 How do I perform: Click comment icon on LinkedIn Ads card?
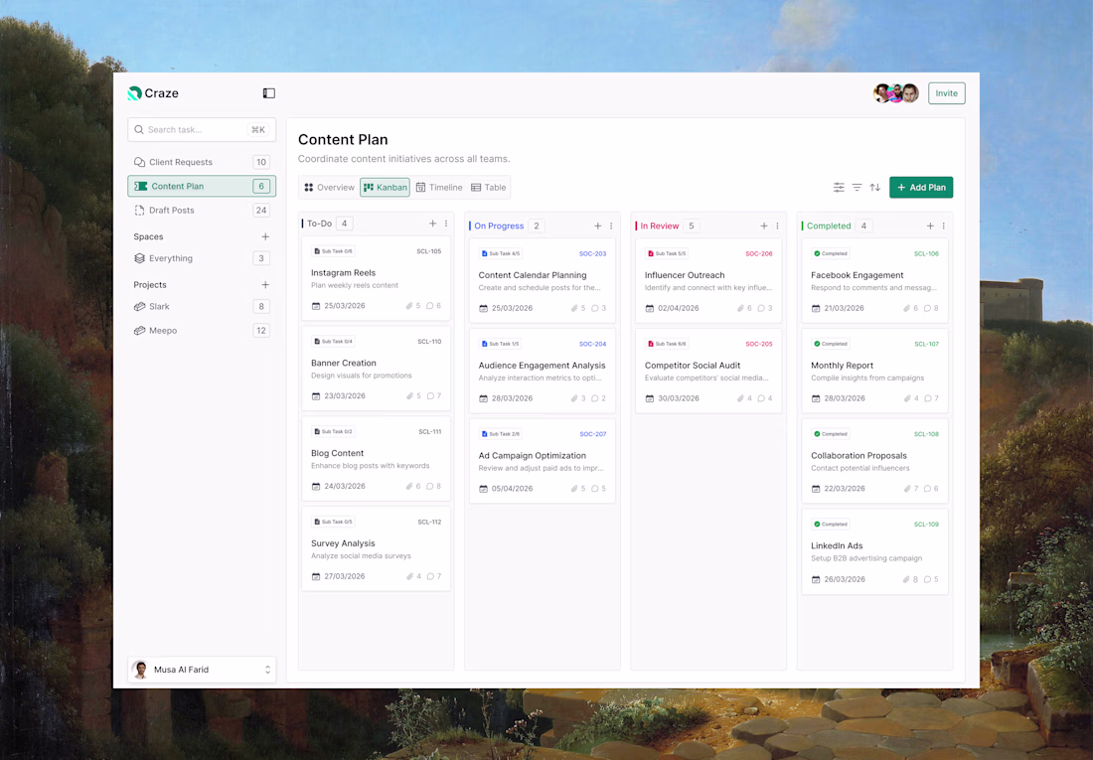tap(927, 579)
